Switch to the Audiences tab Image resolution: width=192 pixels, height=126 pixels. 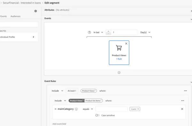click(x=15, y=16)
